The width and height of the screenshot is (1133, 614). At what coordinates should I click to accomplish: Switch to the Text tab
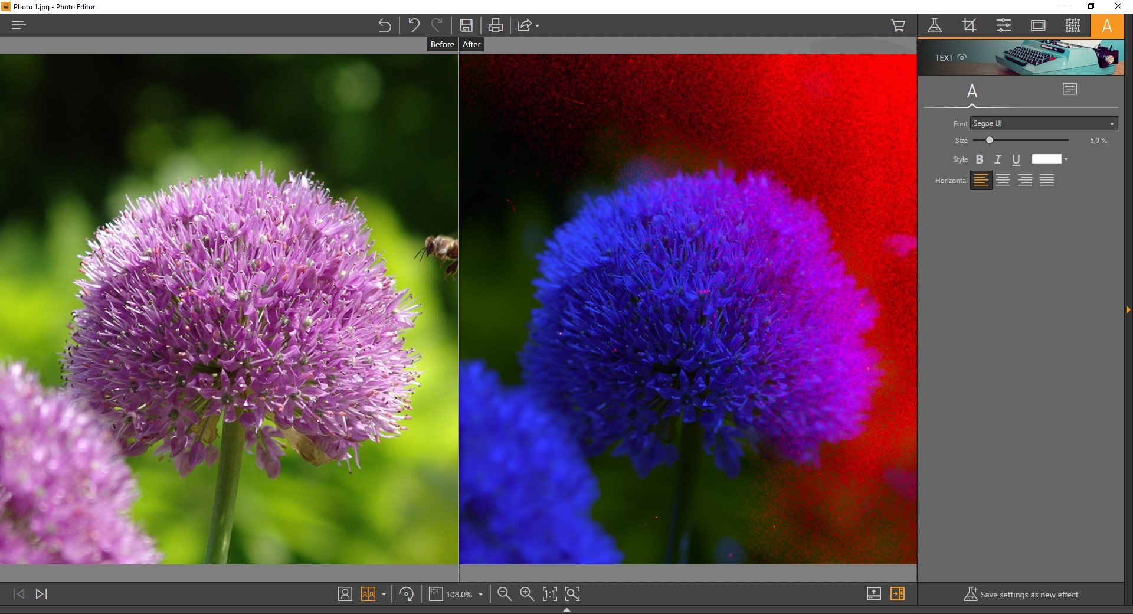click(x=1107, y=26)
